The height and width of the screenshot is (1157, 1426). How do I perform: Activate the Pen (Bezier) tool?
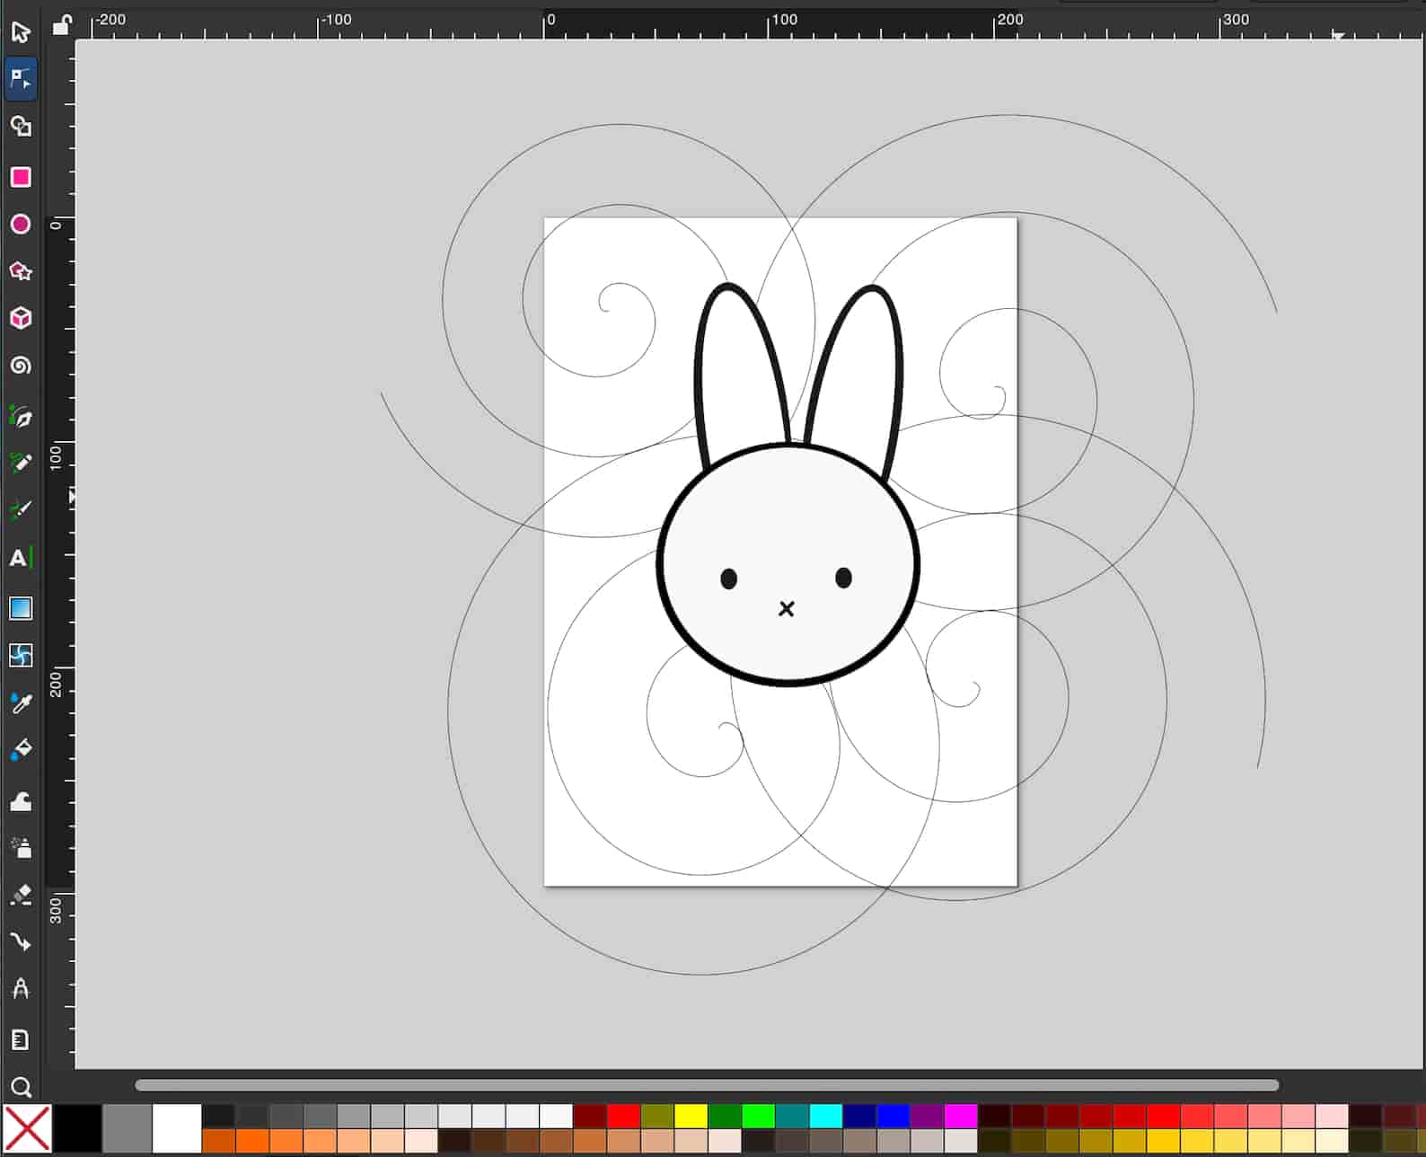21,417
